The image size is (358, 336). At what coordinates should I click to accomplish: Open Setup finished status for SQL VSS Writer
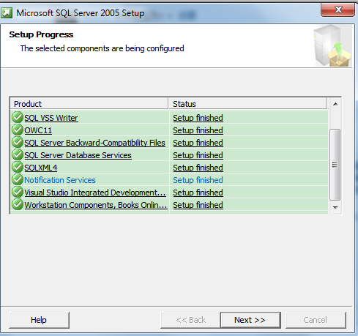[x=198, y=118]
